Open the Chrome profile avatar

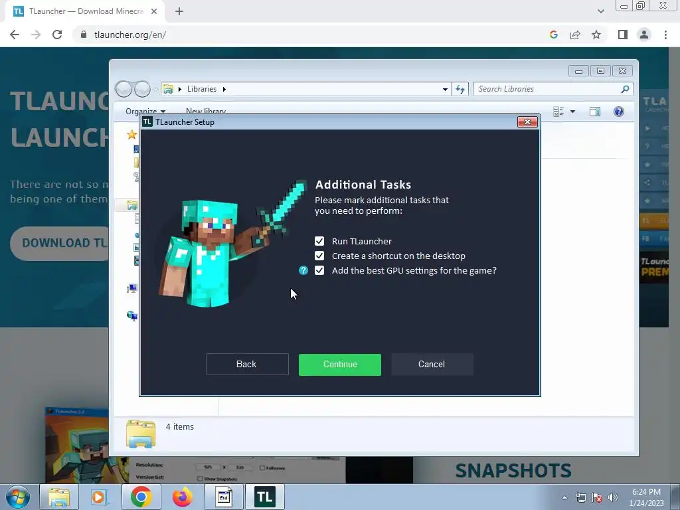(x=644, y=35)
